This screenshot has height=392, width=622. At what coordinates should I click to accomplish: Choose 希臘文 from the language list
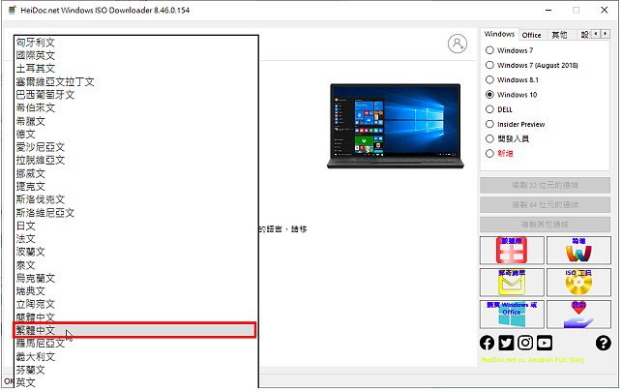tap(136, 121)
